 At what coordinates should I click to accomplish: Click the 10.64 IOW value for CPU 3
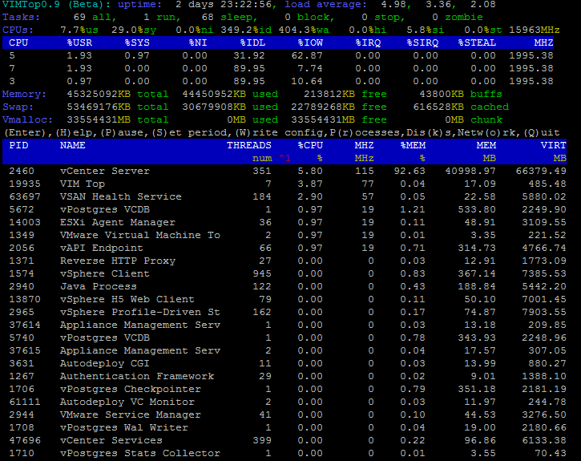click(307, 81)
